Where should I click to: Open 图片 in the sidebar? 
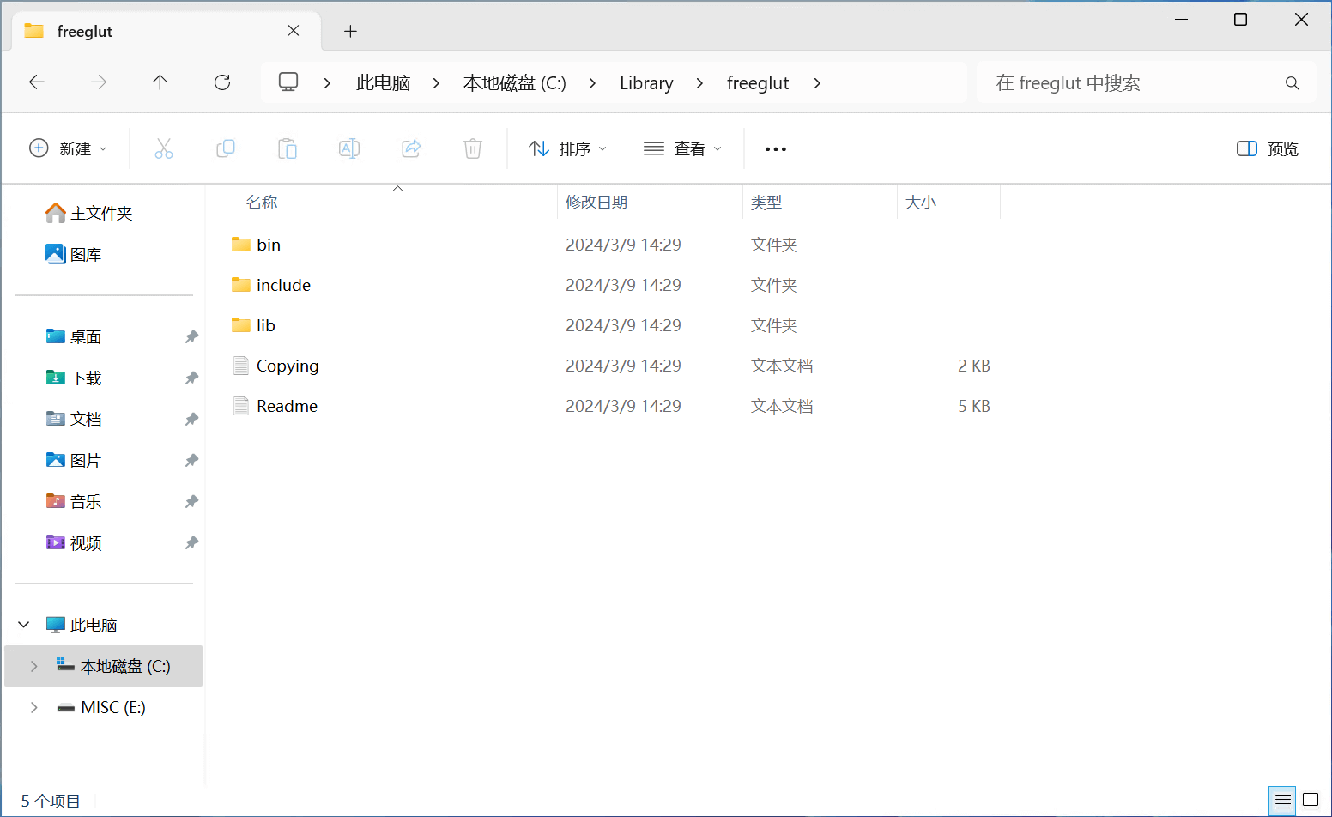pos(75,461)
